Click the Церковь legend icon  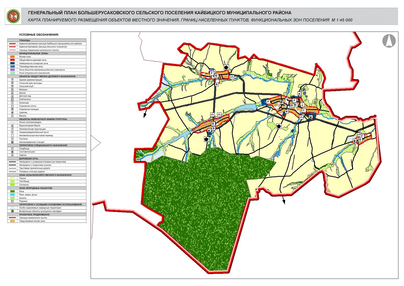12,112
